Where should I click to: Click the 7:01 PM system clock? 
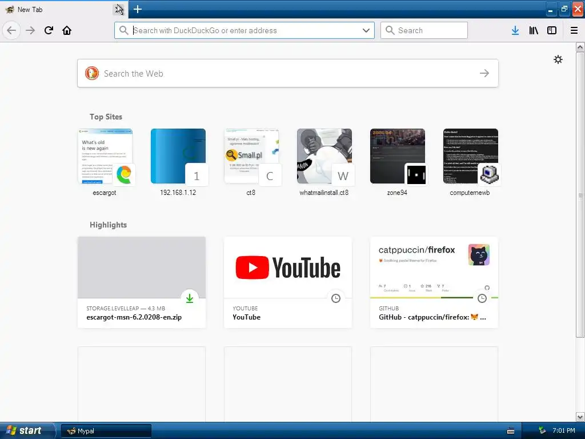[564, 430]
